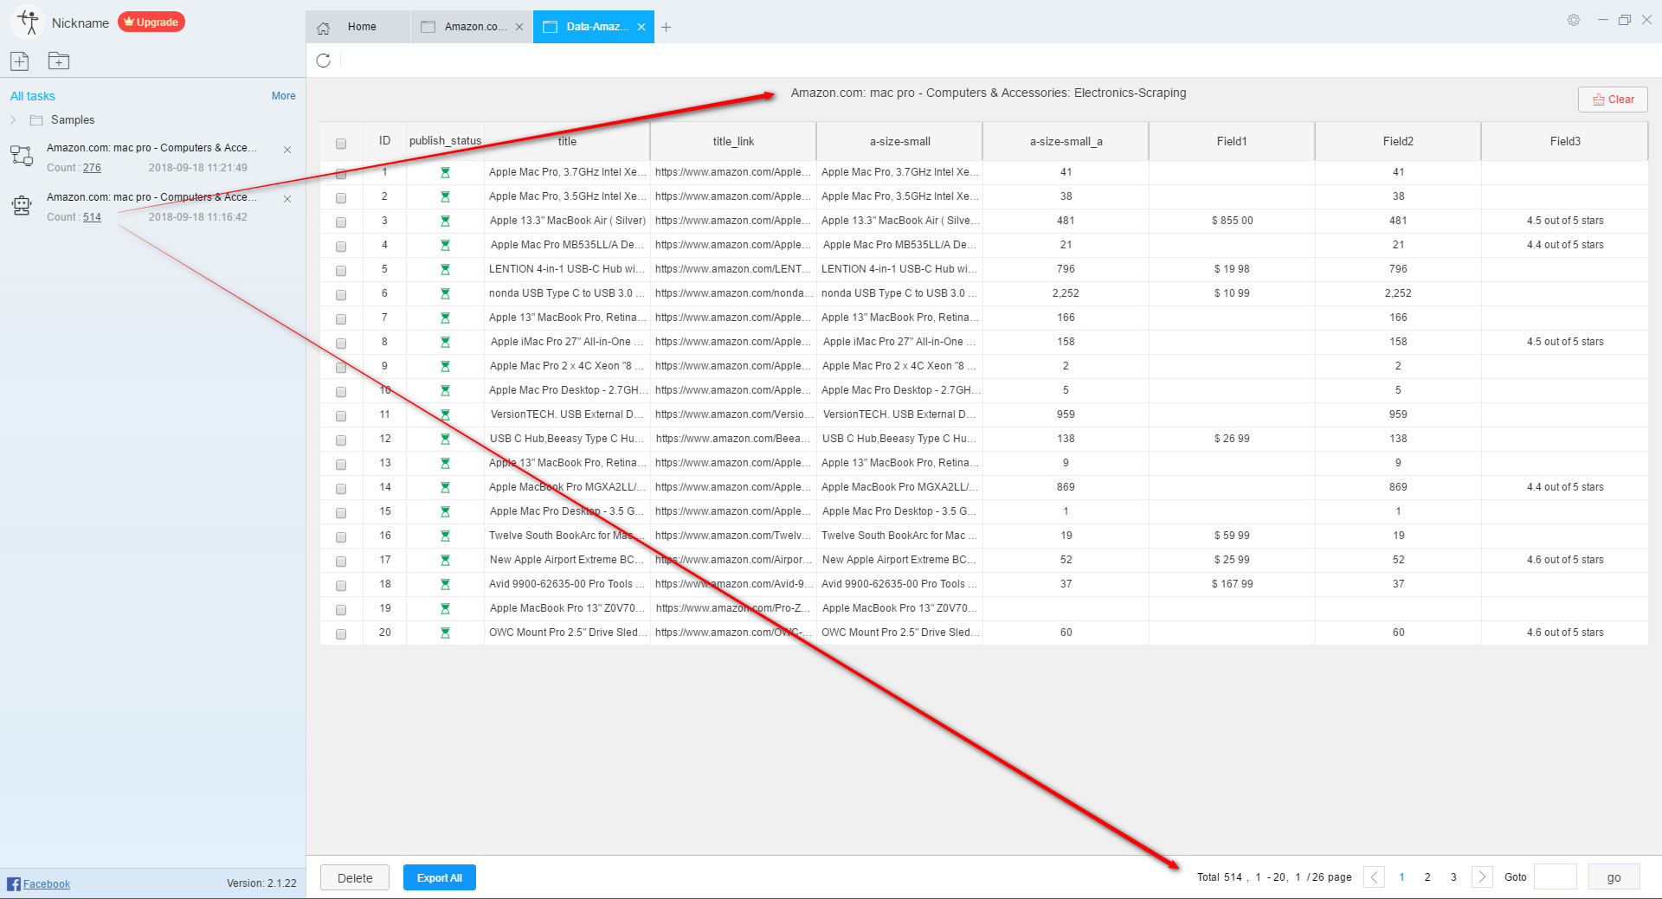Viewport: 1662px width, 899px height.
Task: Open a new tab with the plus icon
Action: coord(666,27)
